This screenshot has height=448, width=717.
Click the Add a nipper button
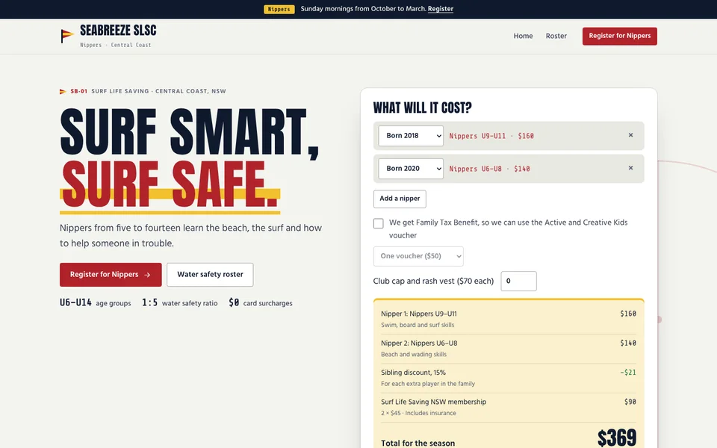pyautogui.click(x=400, y=199)
